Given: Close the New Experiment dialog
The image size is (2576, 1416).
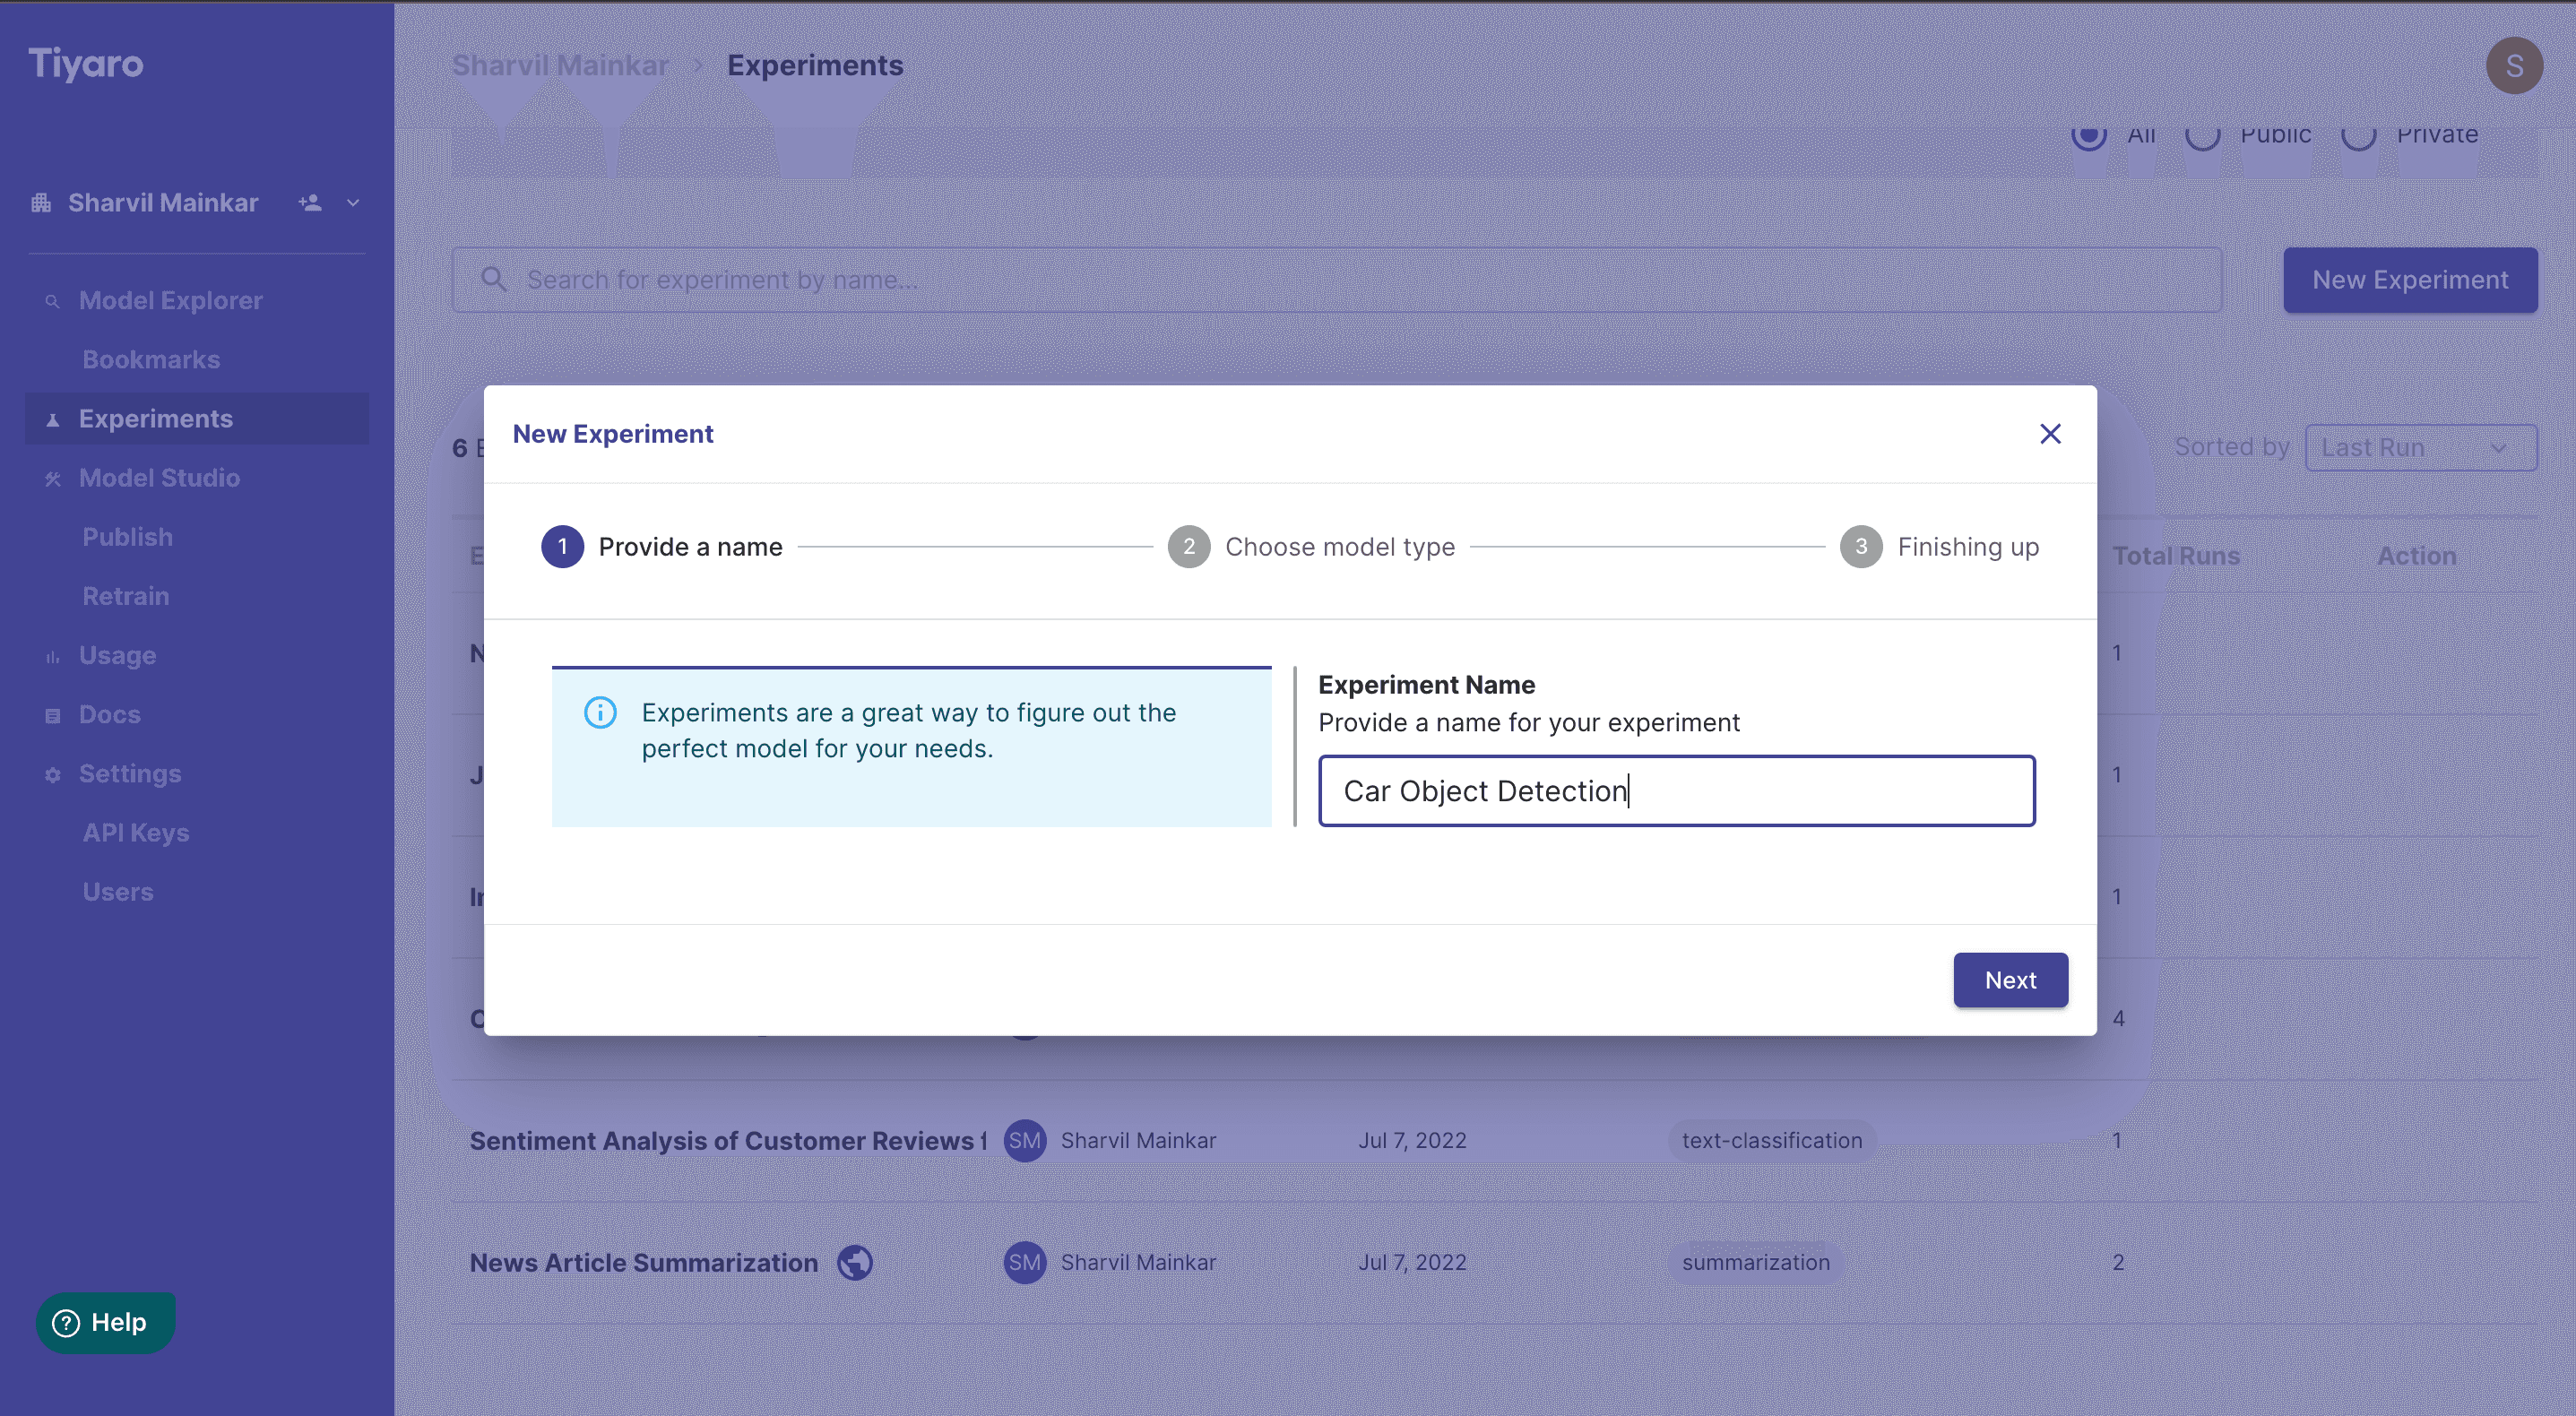Looking at the screenshot, I should click(2050, 434).
